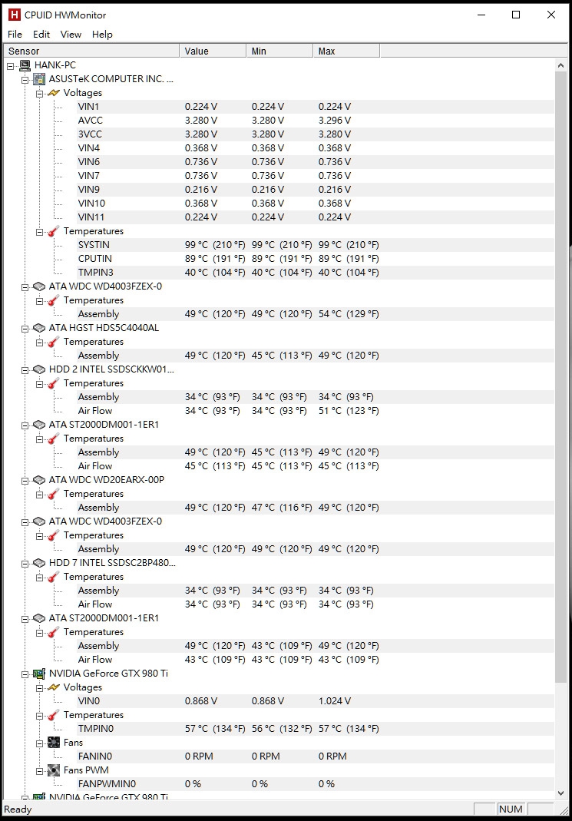The image size is (572, 821).
Task: Click the scrollbar down arrow
Action: click(560, 793)
